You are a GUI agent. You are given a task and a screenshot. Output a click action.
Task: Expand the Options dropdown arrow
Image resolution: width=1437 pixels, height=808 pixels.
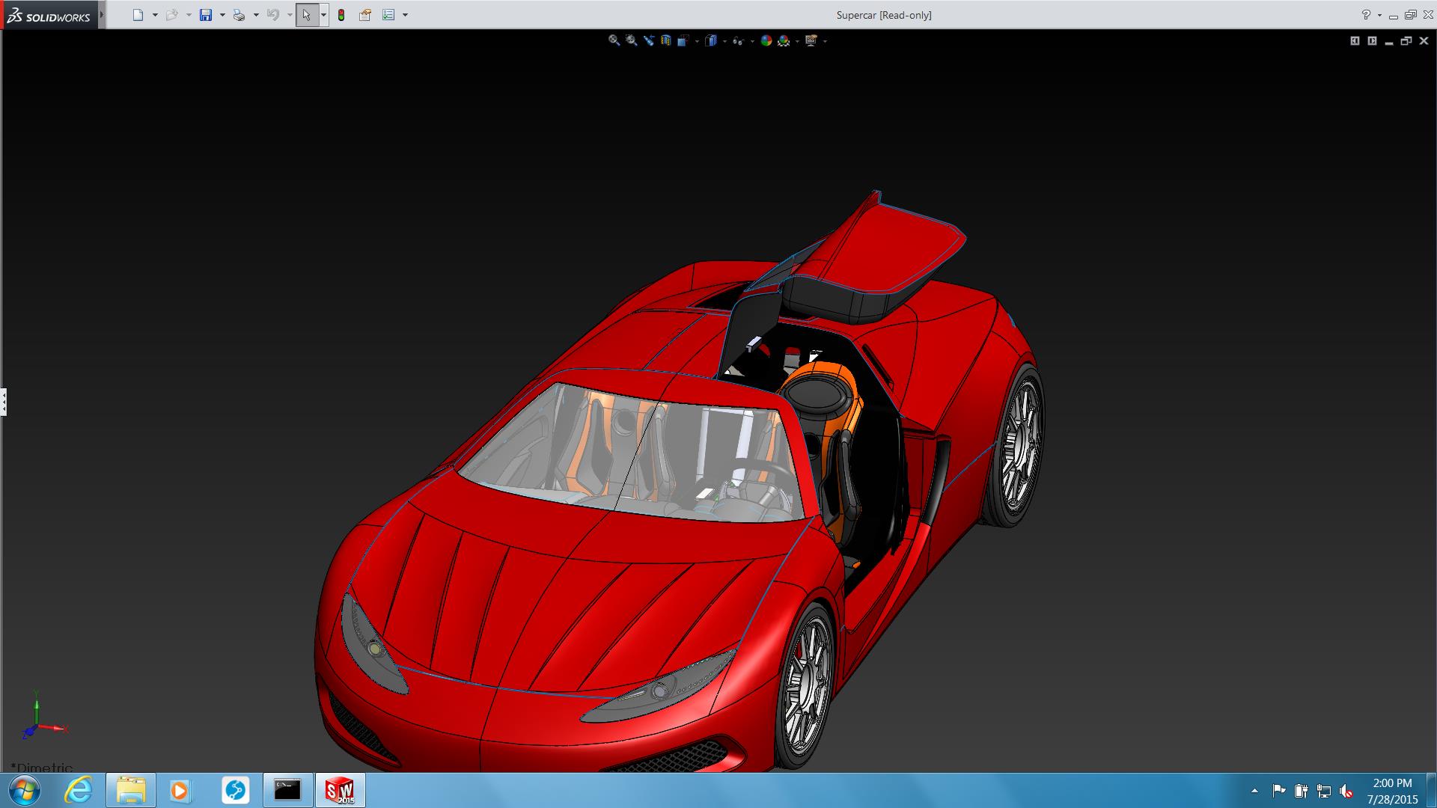tap(405, 15)
